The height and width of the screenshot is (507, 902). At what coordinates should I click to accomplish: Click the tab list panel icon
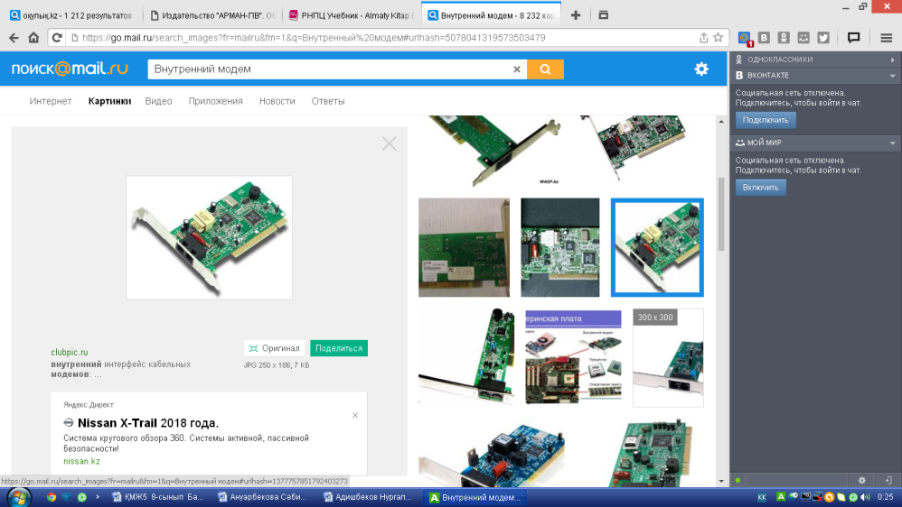point(604,15)
